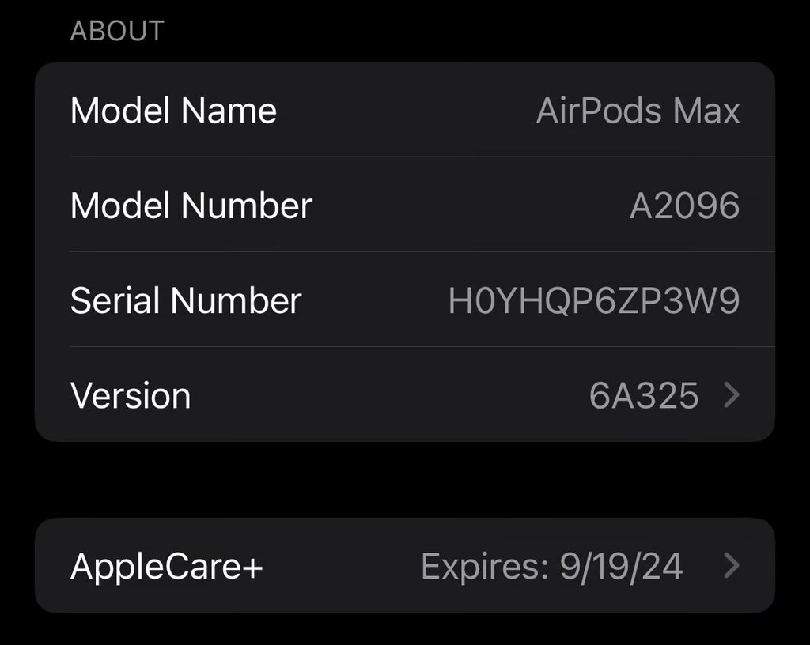Open the Version details via its chevron
The width and height of the screenshot is (810, 645).
tap(733, 394)
